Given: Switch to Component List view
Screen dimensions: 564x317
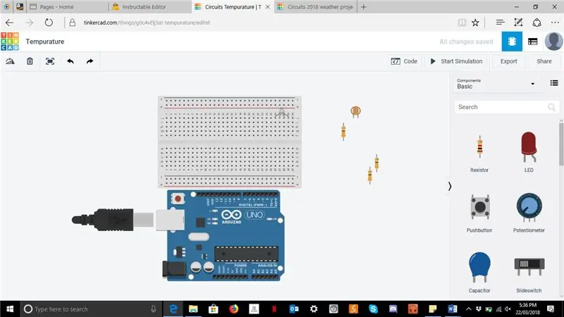Looking at the screenshot, I should 533,42.
